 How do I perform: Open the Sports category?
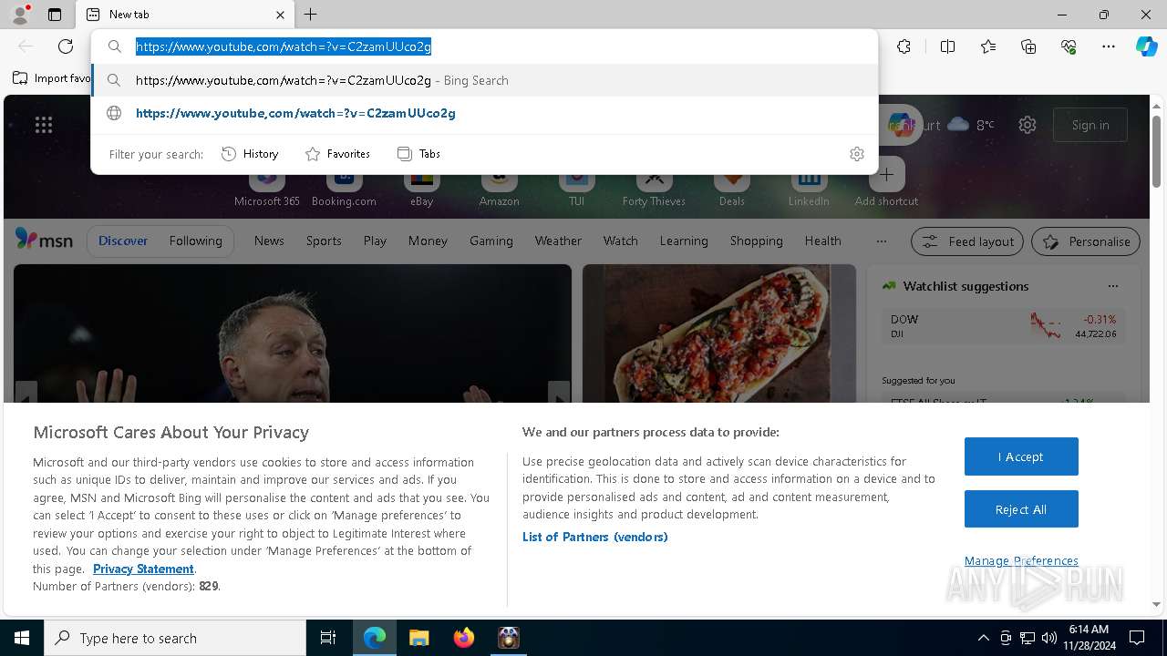(324, 241)
